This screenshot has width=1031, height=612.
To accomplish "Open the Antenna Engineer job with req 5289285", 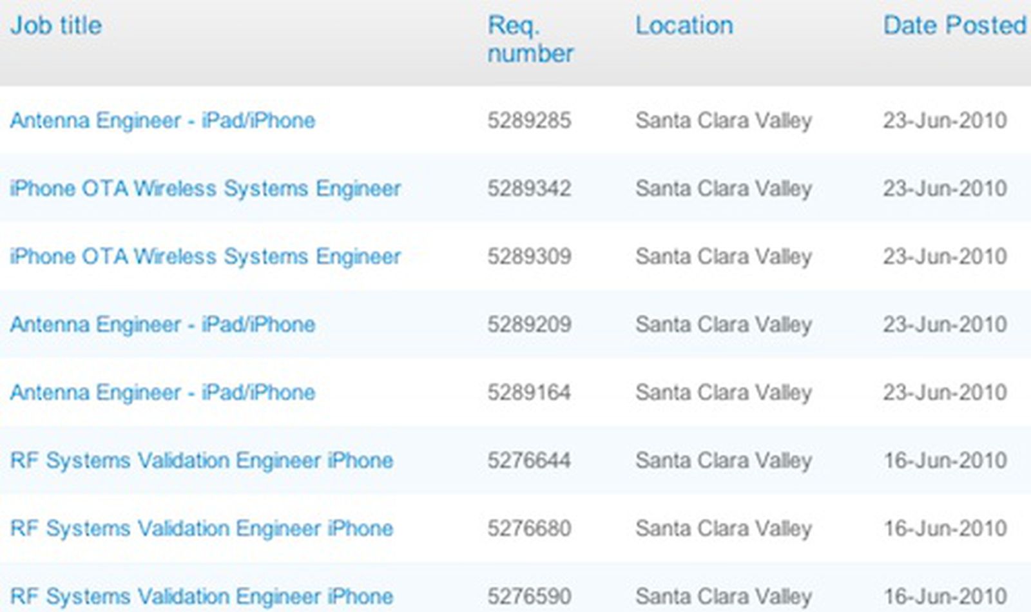I will 162,120.
